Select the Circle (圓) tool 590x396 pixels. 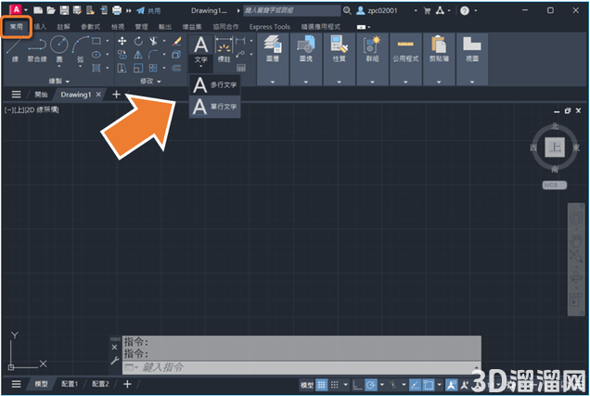(x=59, y=49)
